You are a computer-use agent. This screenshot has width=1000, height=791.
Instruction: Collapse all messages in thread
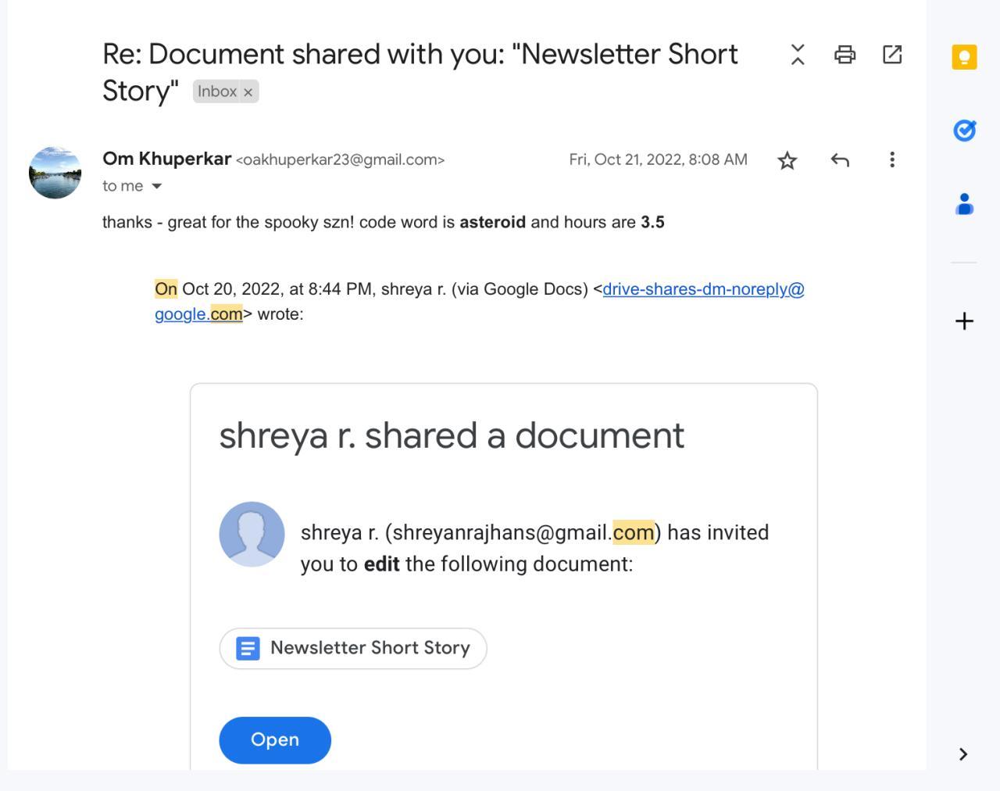click(x=798, y=55)
